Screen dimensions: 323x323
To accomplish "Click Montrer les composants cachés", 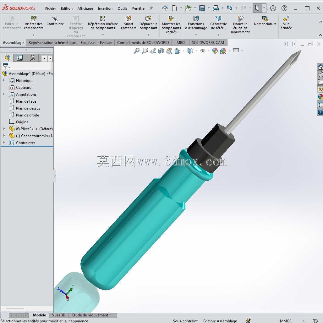I will click(x=171, y=25).
